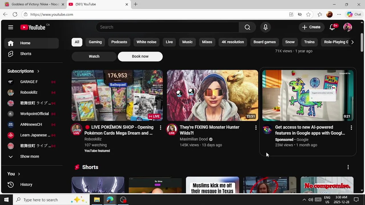Open the Shorts shelf more options menu
This screenshot has height=205, width=365.
(x=348, y=167)
